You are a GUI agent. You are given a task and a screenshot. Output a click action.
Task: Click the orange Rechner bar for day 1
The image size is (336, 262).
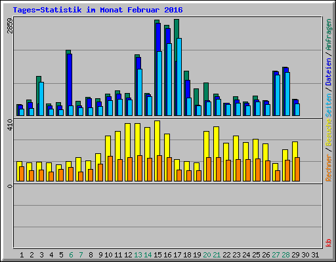tap(22, 174)
